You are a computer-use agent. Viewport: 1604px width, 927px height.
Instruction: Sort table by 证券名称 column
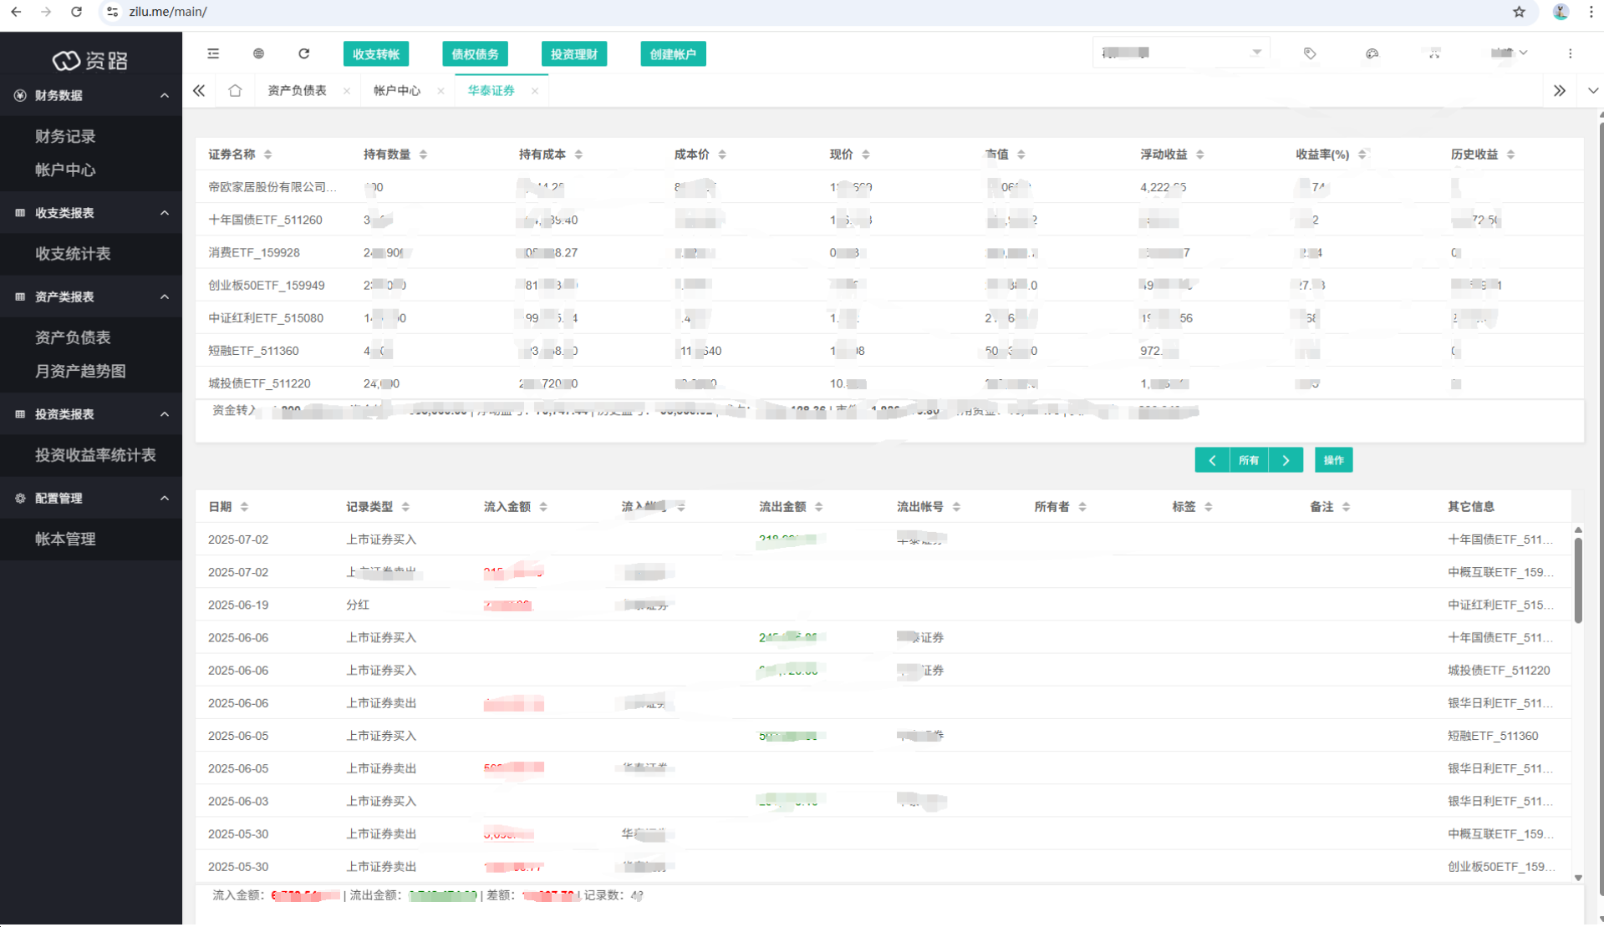click(267, 154)
